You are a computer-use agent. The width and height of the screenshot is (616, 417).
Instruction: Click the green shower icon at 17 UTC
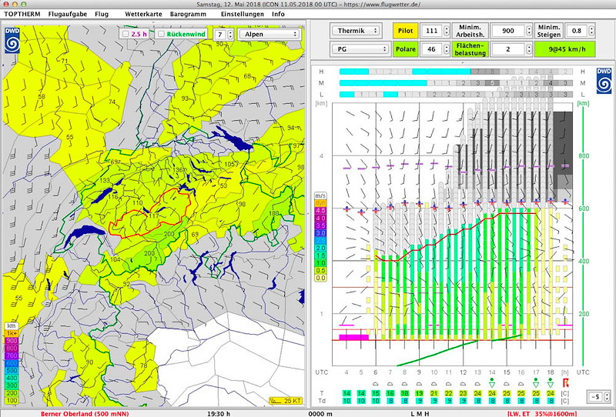pos(536,382)
